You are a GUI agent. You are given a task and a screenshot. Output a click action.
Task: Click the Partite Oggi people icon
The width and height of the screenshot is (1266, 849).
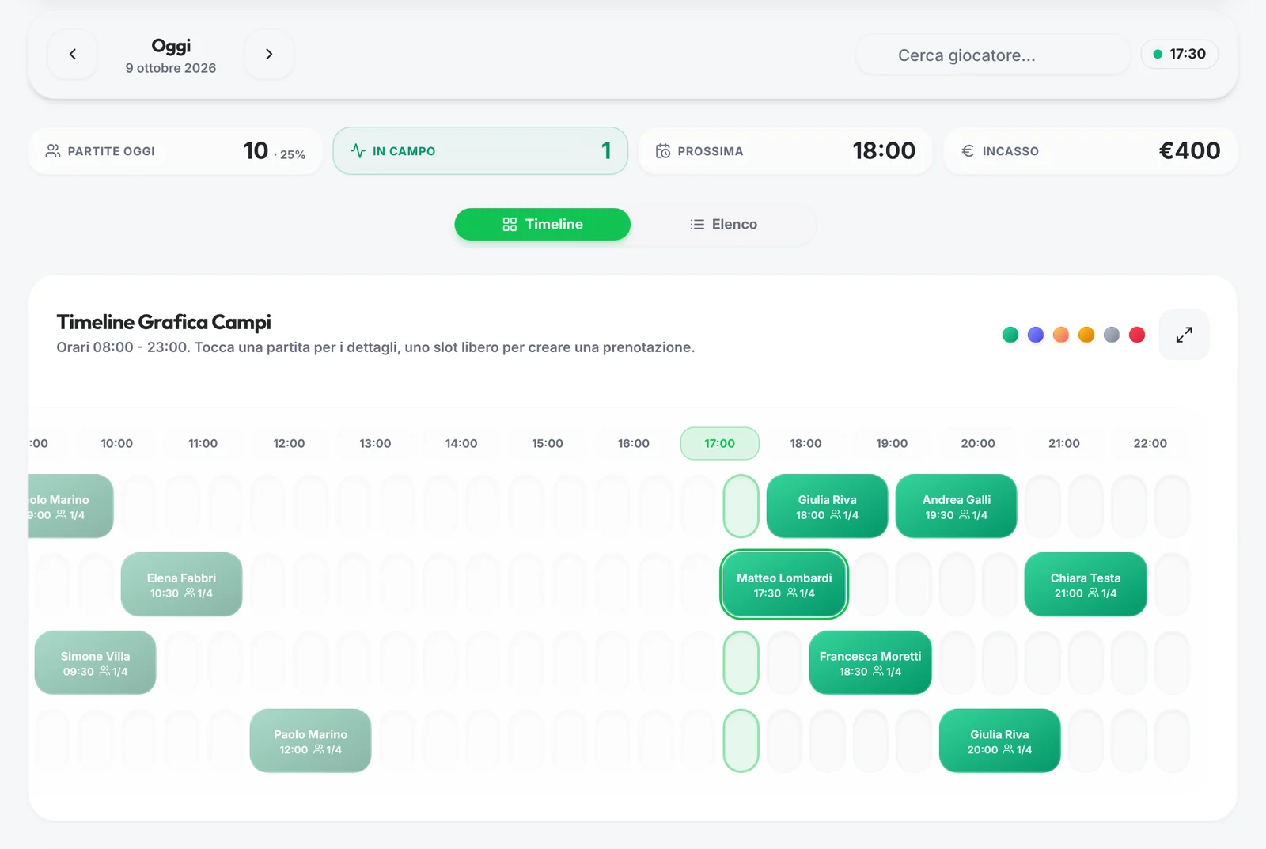click(53, 150)
